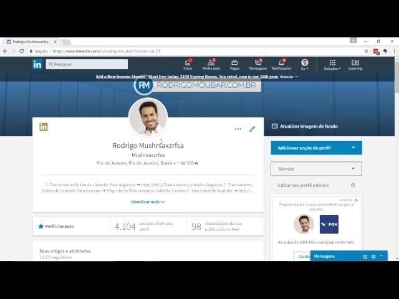Click the browser forward arrow
399x299 pixels.
point(13,51)
